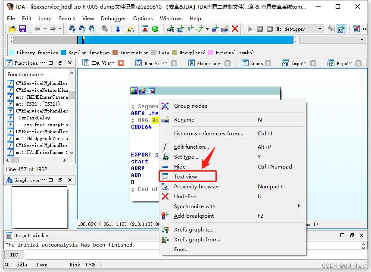The width and height of the screenshot is (371, 272).
Task: Click the graph node edit name icon
Action: (143, 91)
